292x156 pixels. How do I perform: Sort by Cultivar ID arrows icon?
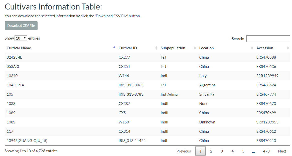click(156, 48)
